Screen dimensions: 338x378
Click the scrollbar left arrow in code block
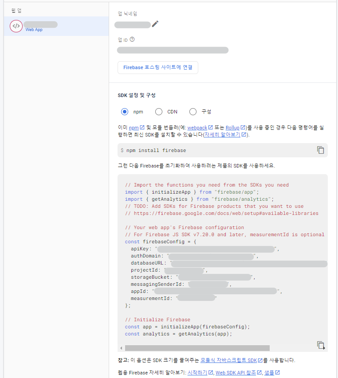(x=121, y=348)
